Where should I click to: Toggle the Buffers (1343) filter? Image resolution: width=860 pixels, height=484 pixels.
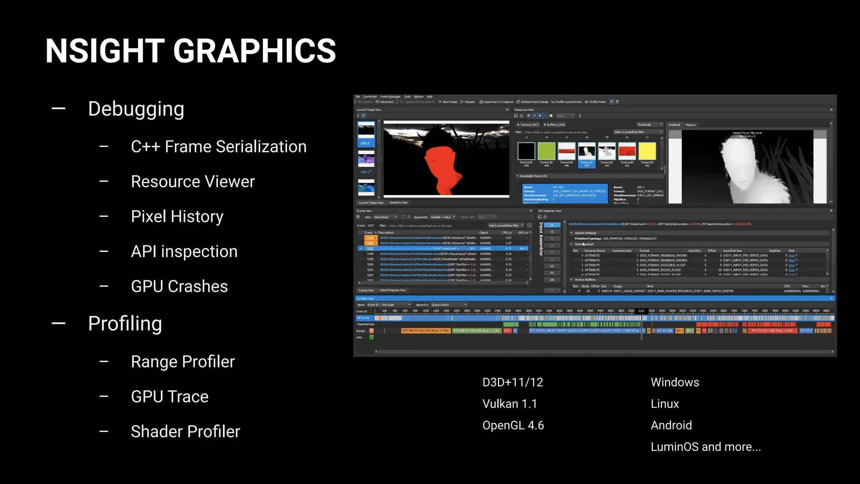click(554, 125)
